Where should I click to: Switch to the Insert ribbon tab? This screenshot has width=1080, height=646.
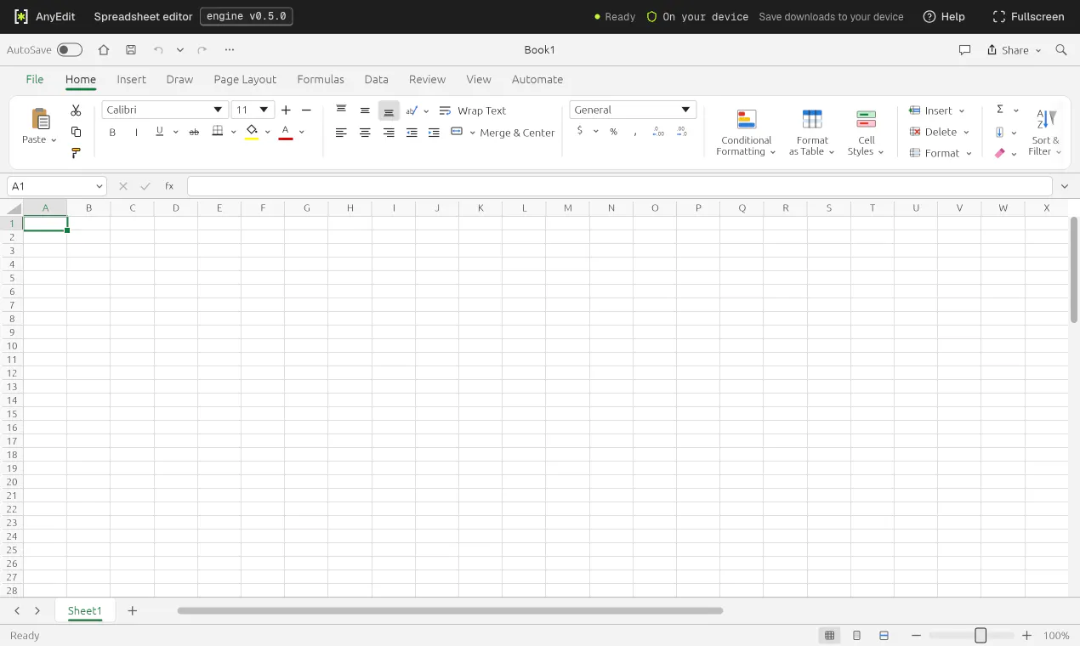132,79
